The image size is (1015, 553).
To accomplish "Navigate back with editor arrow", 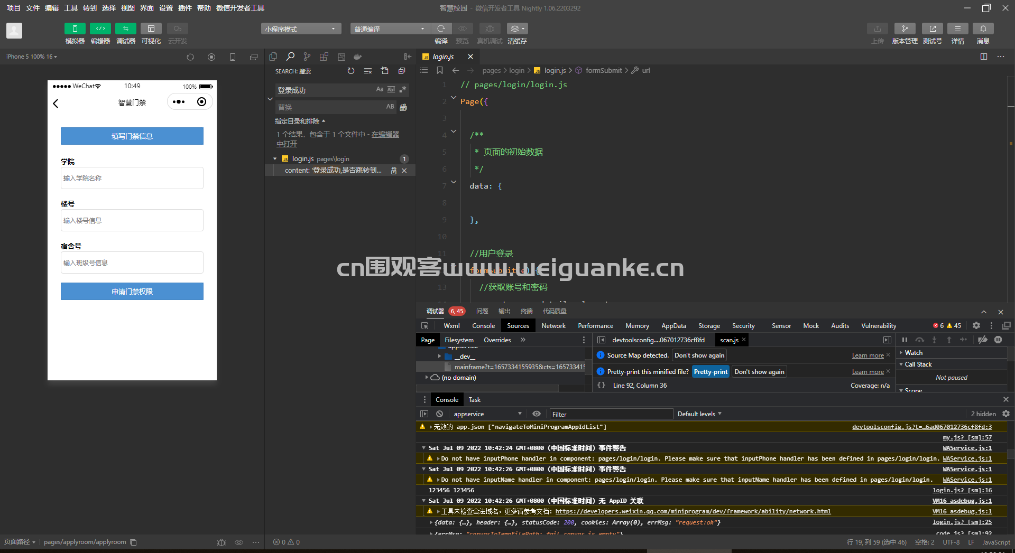I will pos(456,70).
